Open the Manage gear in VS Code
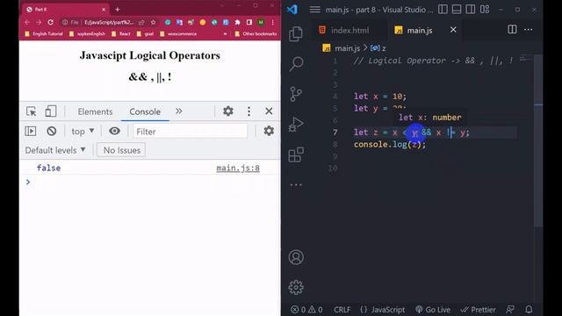Viewport: 562px width, 316px height. [296, 287]
